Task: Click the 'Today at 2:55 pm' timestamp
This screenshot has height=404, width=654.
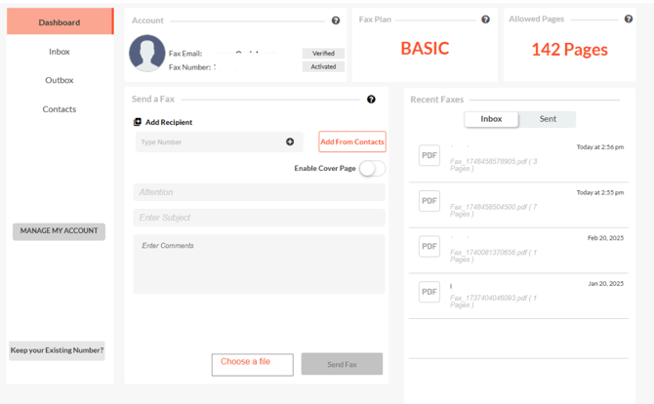Action: pos(599,192)
